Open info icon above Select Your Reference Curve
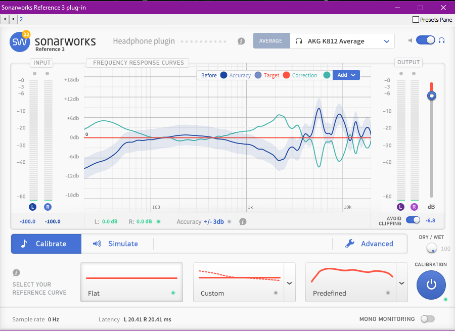This screenshot has width=455, height=331. (x=16, y=273)
